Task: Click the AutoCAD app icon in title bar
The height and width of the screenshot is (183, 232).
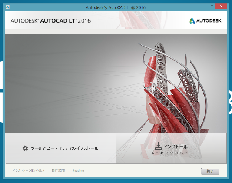Action: [x=7, y=7]
